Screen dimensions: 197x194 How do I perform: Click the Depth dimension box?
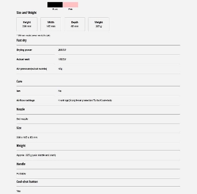click(x=75, y=24)
